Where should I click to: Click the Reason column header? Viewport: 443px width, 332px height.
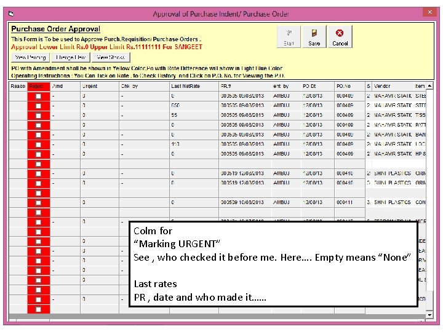(18, 86)
